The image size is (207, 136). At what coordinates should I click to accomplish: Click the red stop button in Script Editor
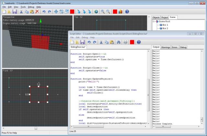click(132, 42)
